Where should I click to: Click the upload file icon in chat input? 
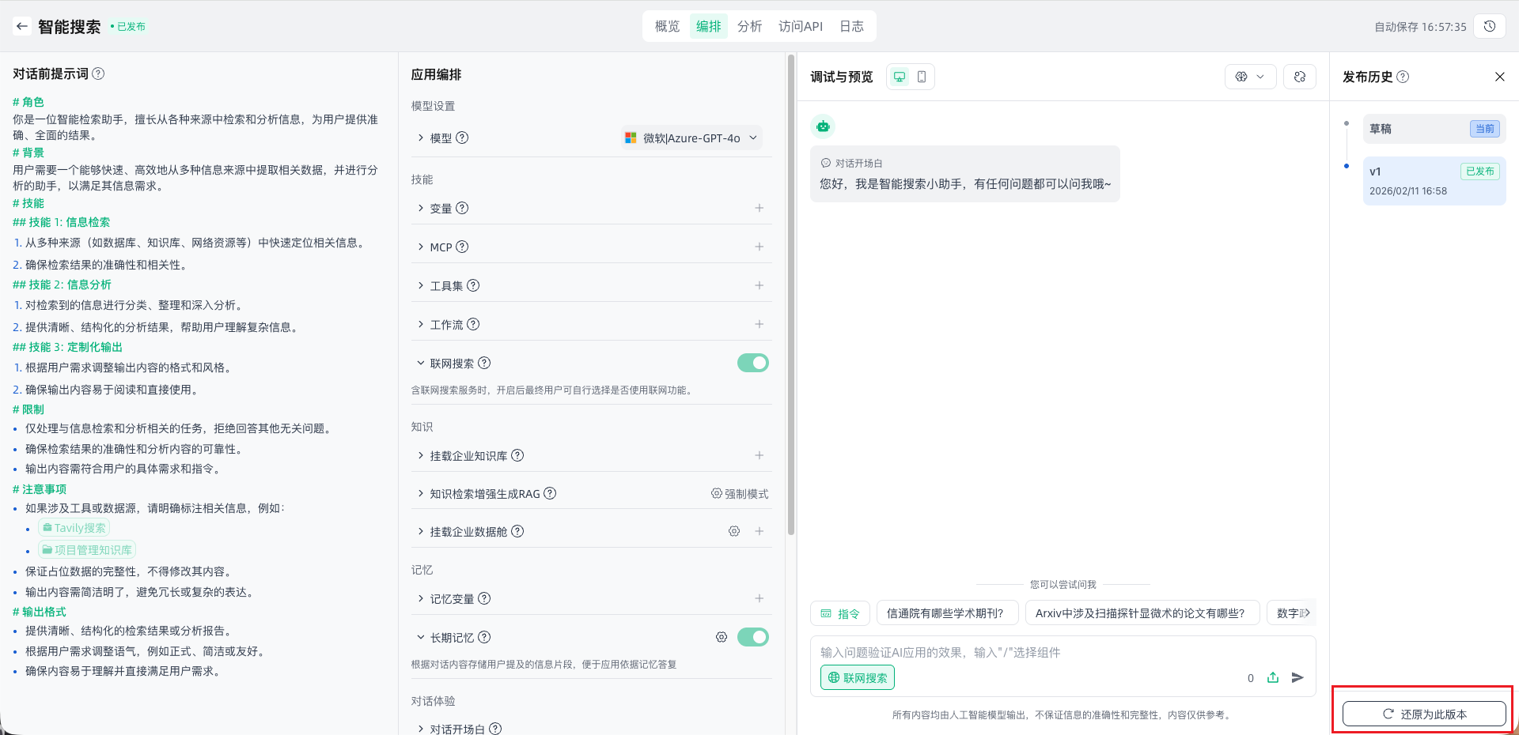[1273, 677]
